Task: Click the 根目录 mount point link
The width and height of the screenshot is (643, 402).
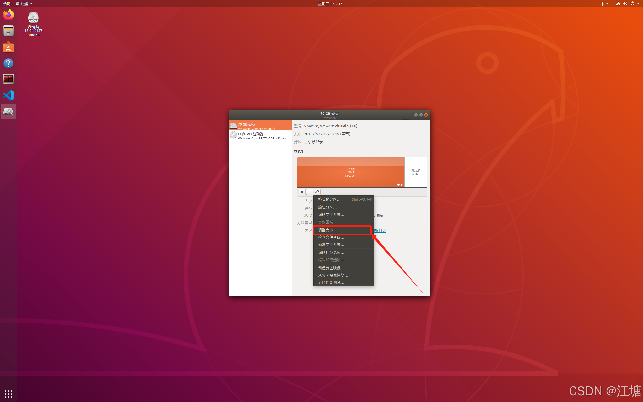Action: [x=380, y=231]
